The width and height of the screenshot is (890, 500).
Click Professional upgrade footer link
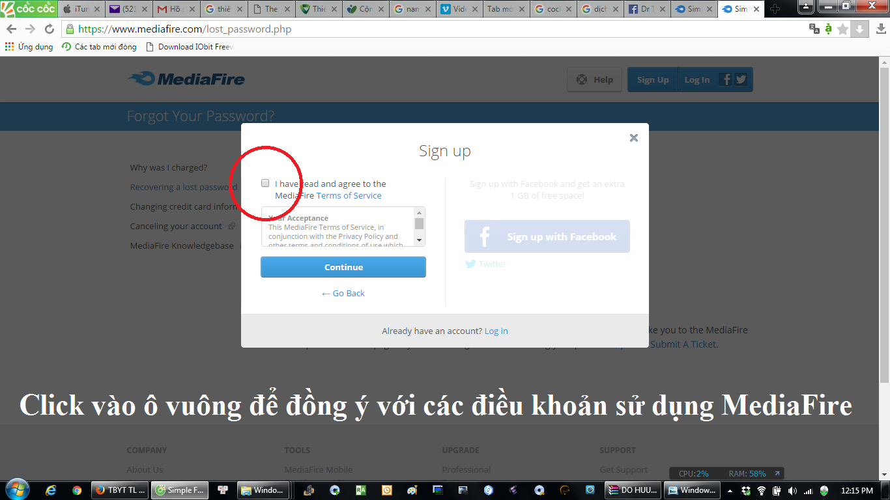(x=466, y=469)
